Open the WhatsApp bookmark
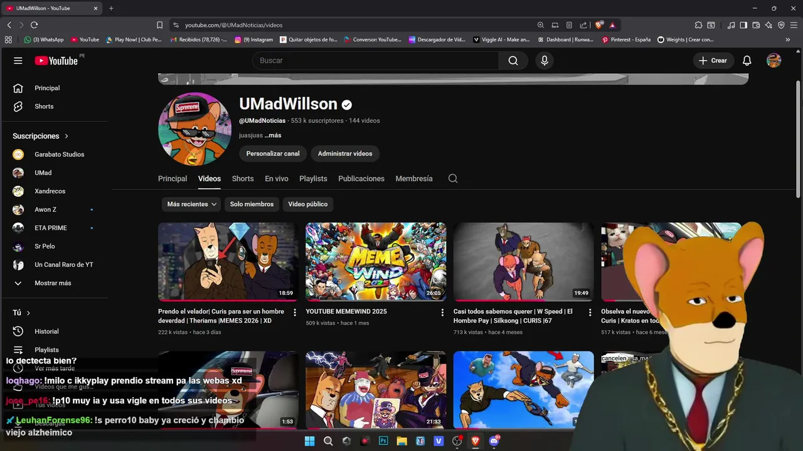 pos(44,39)
